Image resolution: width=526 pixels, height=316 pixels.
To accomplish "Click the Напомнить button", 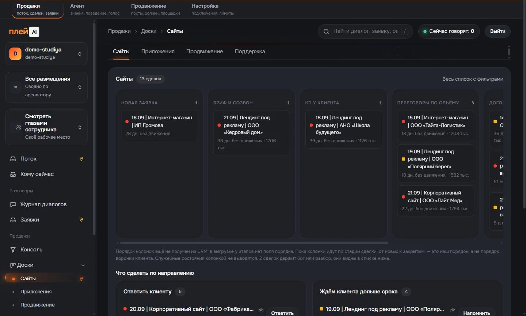I will pyautogui.click(x=476, y=313).
